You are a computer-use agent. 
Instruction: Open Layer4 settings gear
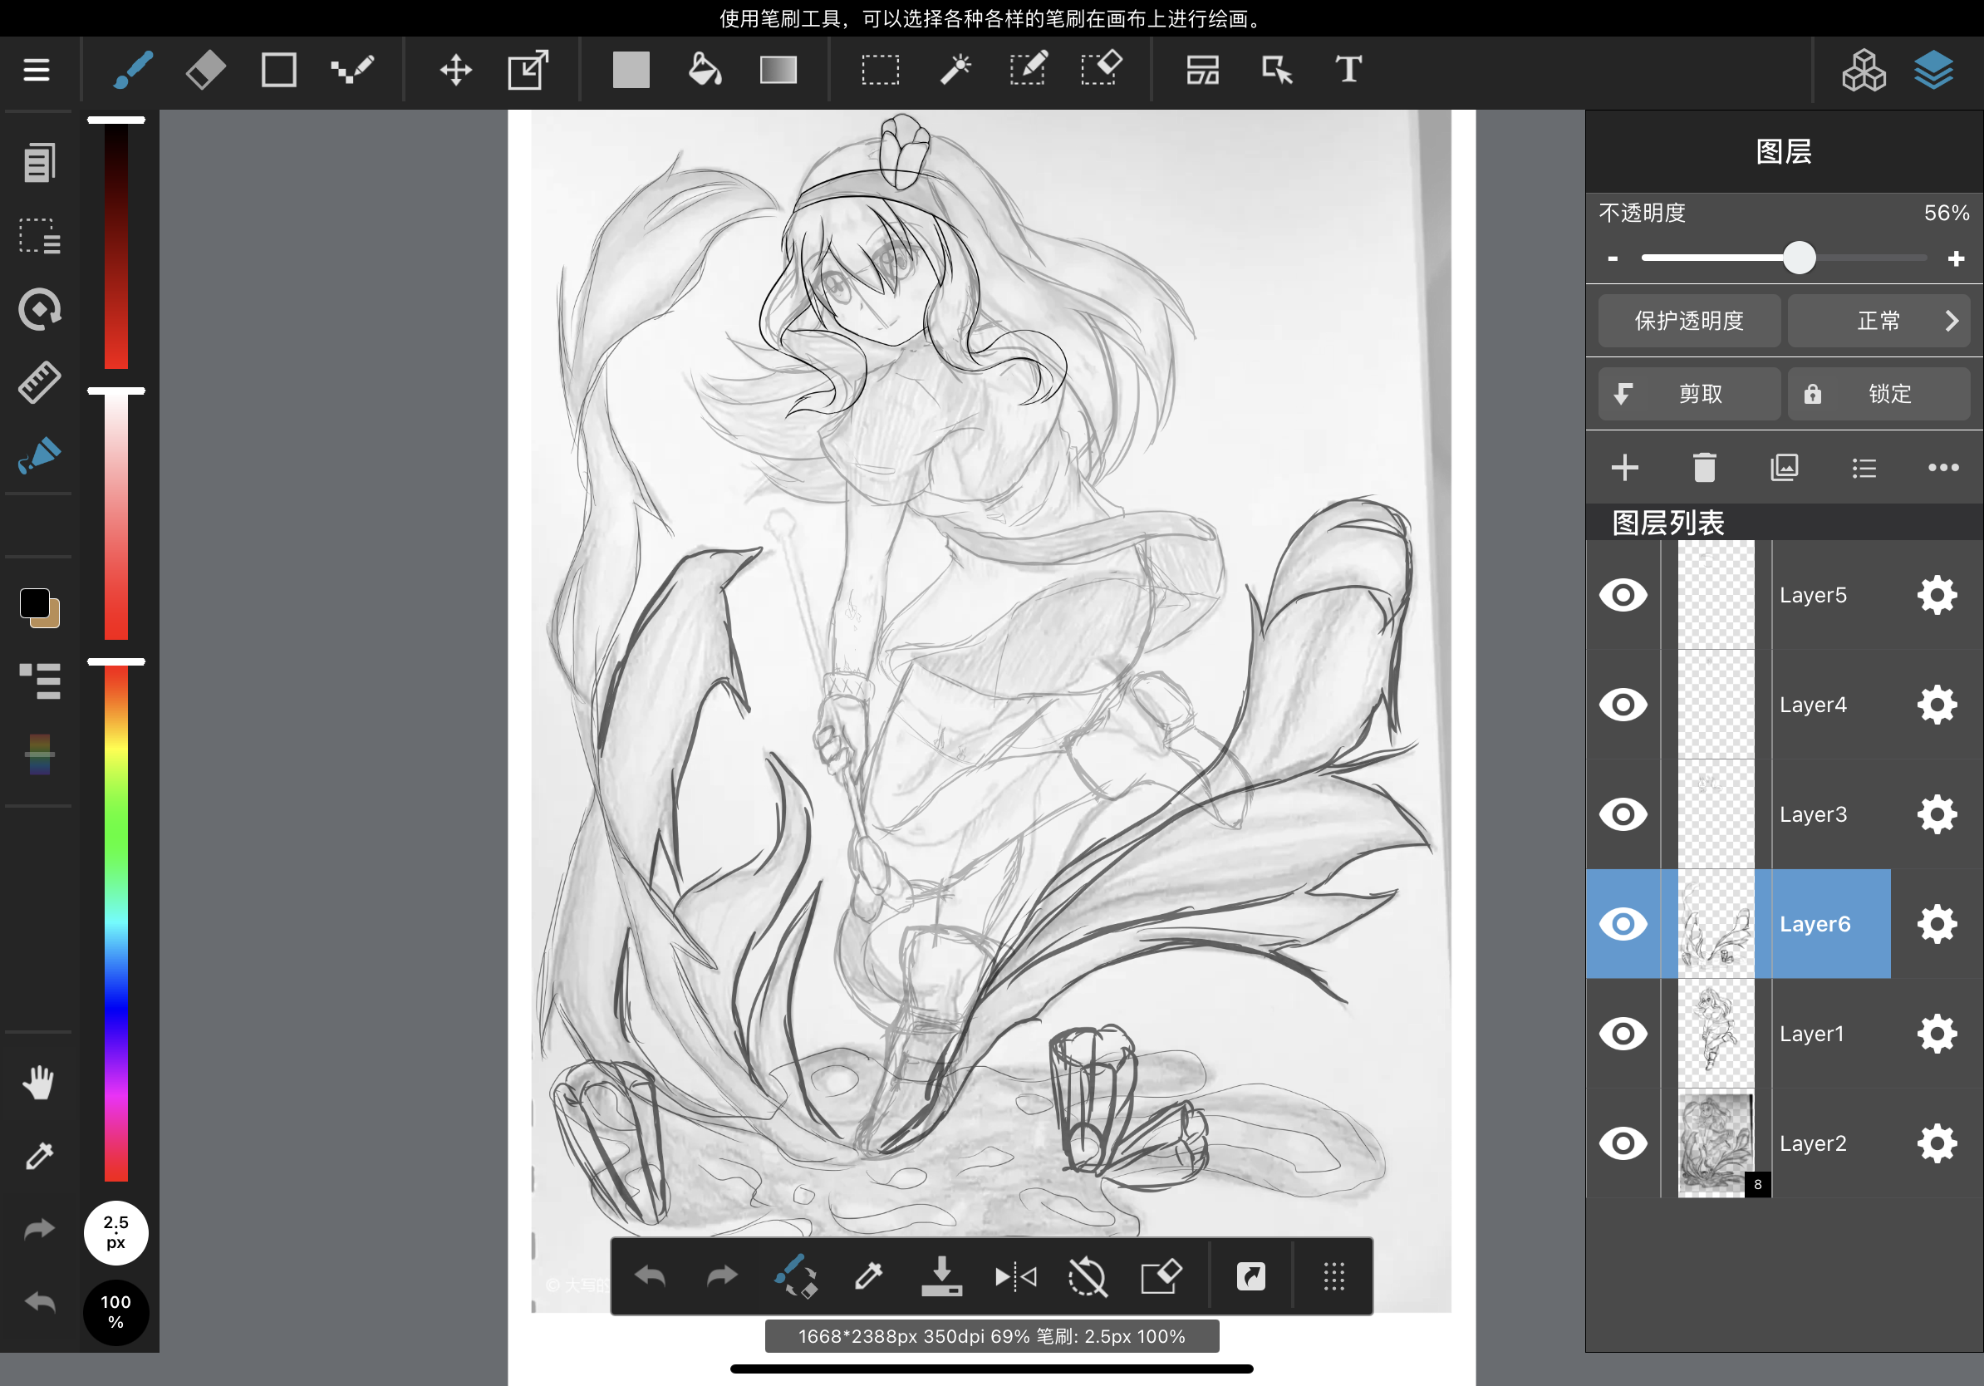[1937, 705]
